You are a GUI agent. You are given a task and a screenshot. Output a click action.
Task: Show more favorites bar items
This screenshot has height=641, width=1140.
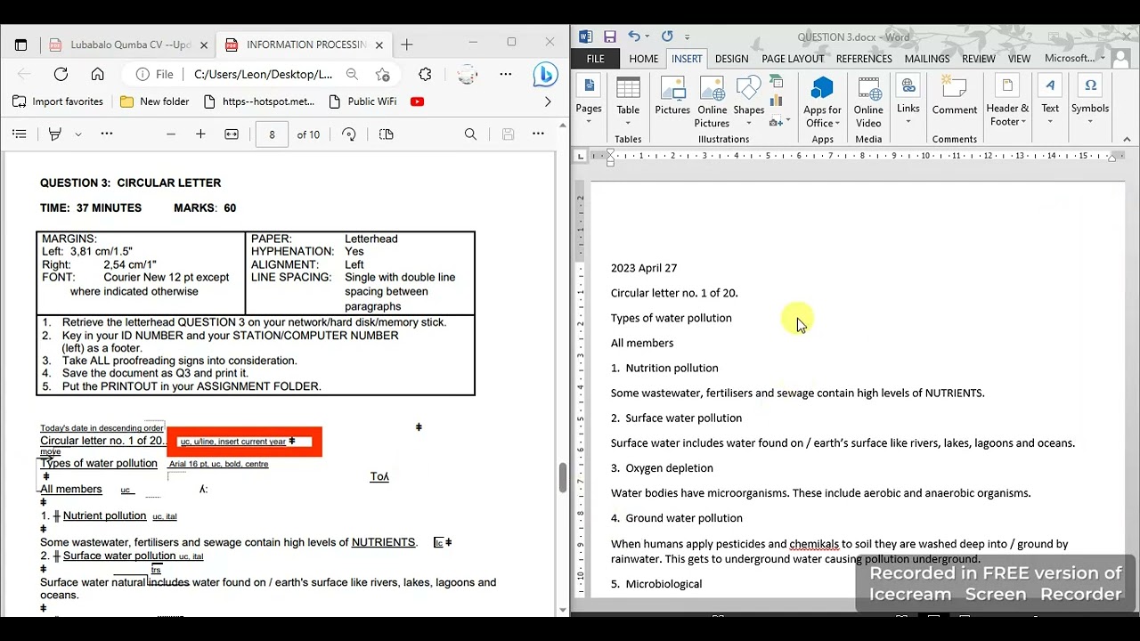tap(548, 101)
